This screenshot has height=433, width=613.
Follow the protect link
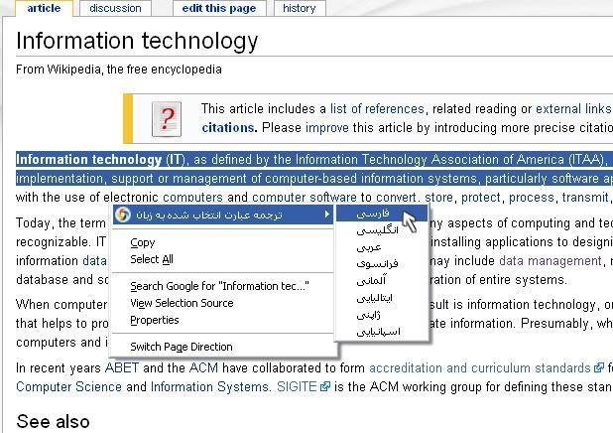click(x=480, y=197)
